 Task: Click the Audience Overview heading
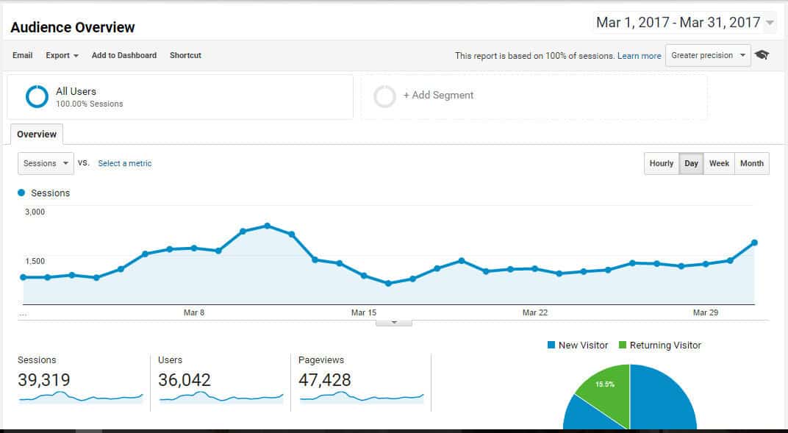tap(73, 27)
